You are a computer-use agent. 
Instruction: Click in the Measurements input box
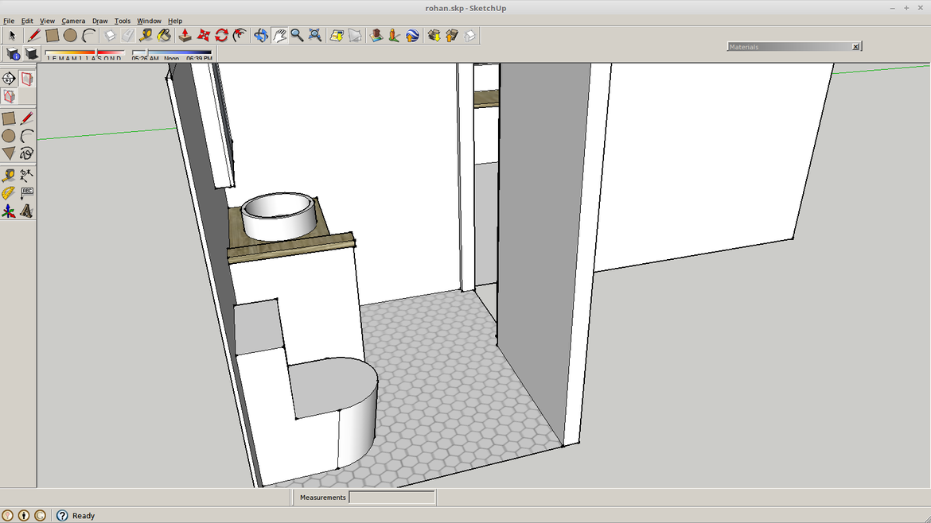point(391,498)
